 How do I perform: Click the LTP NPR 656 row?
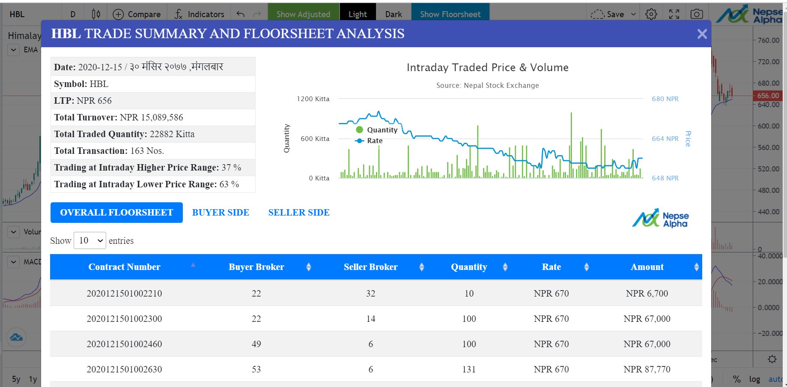click(x=153, y=101)
